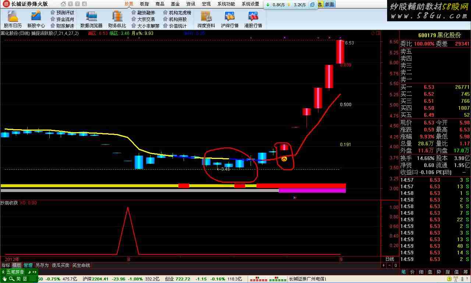Open the 基金 funds menu
The width and height of the screenshot is (471, 283).
pyautogui.click(x=175, y=4)
